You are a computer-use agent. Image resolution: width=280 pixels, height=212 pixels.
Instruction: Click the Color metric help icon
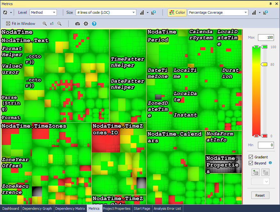(x=266, y=12)
